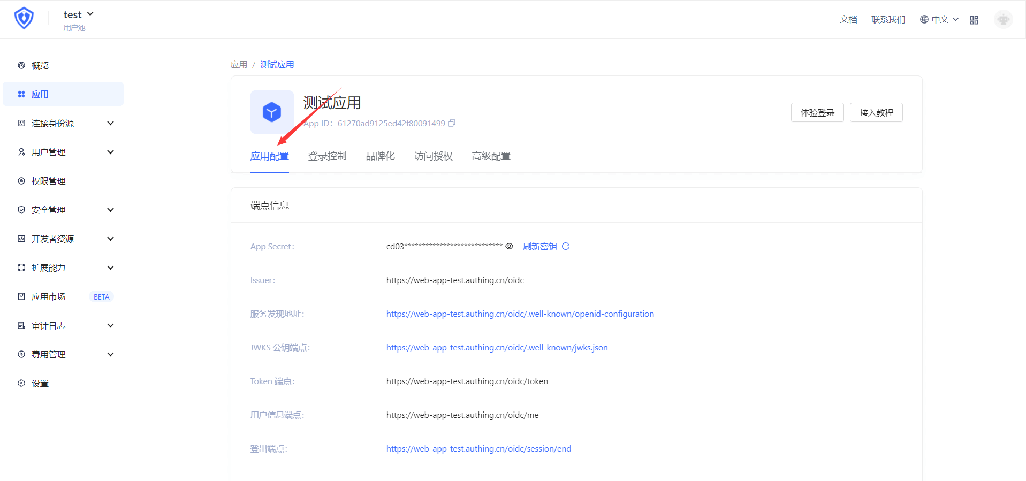The width and height of the screenshot is (1026, 481).
Task: Open the grid apps icon in header
Action: (x=974, y=20)
